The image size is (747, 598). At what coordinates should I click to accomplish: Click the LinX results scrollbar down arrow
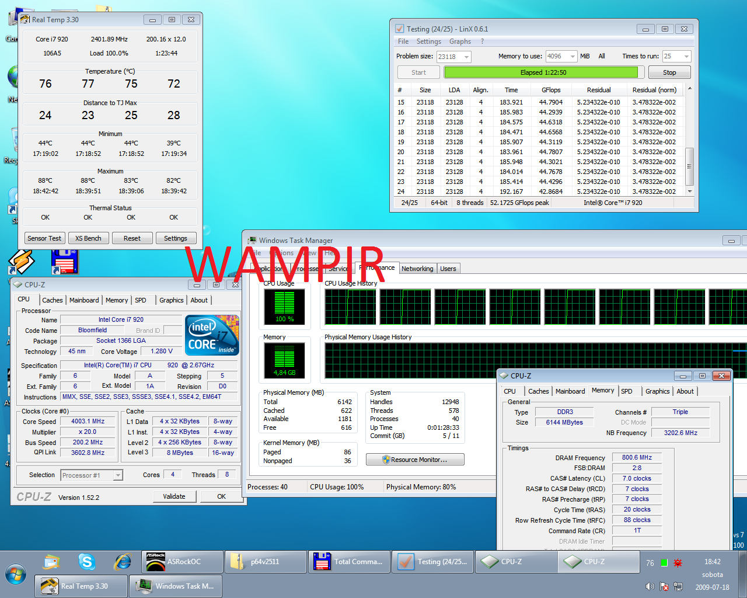coord(690,191)
